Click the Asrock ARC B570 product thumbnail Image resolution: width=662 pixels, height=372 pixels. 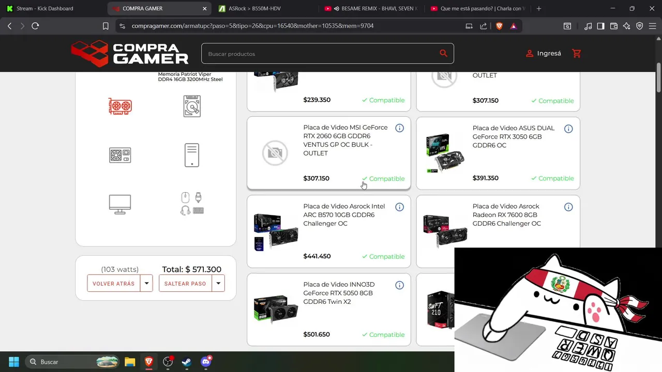click(x=276, y=231)
